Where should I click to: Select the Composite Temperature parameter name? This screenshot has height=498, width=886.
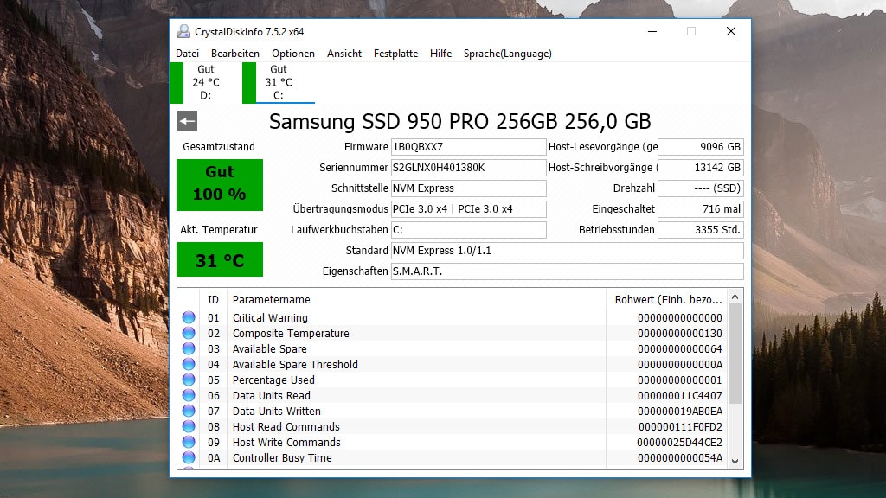[x=291, y=333]
